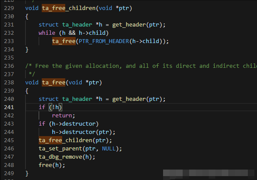Screen dimensions: 257x180
Task: Click the ta_header type on line 231
Action: [x=77, y=25]
